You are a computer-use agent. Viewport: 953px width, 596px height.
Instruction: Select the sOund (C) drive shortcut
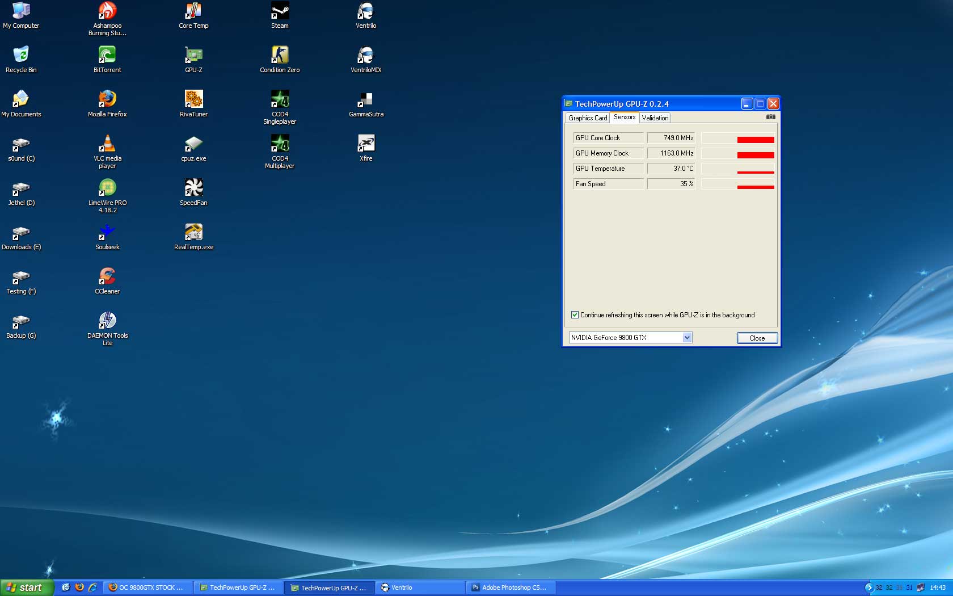(x=21, y=148)
